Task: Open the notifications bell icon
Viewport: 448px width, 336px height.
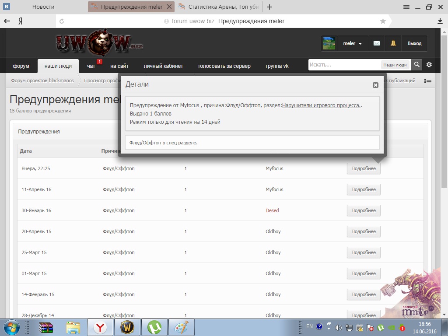Action: (x=393, y=43)
